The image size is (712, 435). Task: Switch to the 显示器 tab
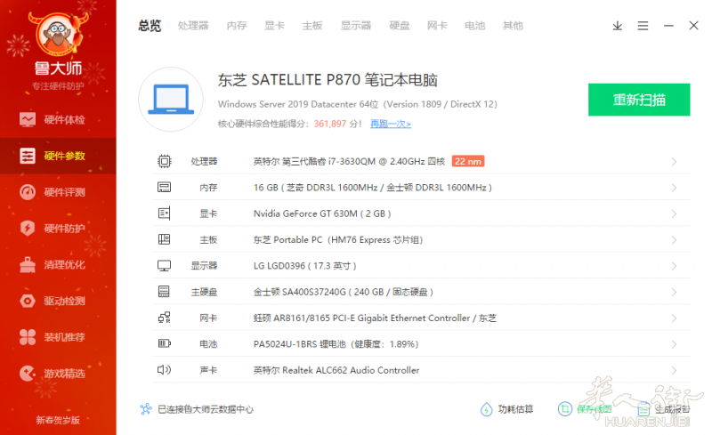tap(356, 26)
